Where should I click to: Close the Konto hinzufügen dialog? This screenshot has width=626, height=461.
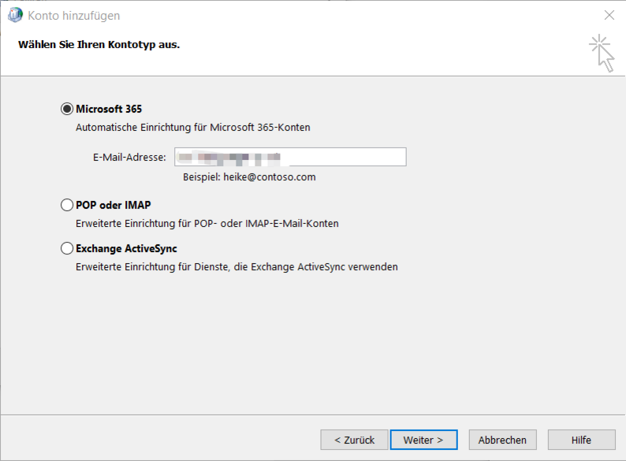point(609,15)
